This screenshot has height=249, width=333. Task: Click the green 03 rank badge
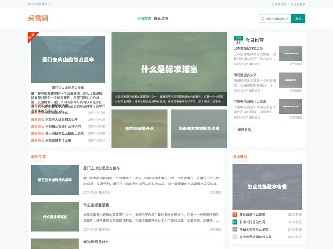click(234, 222)
